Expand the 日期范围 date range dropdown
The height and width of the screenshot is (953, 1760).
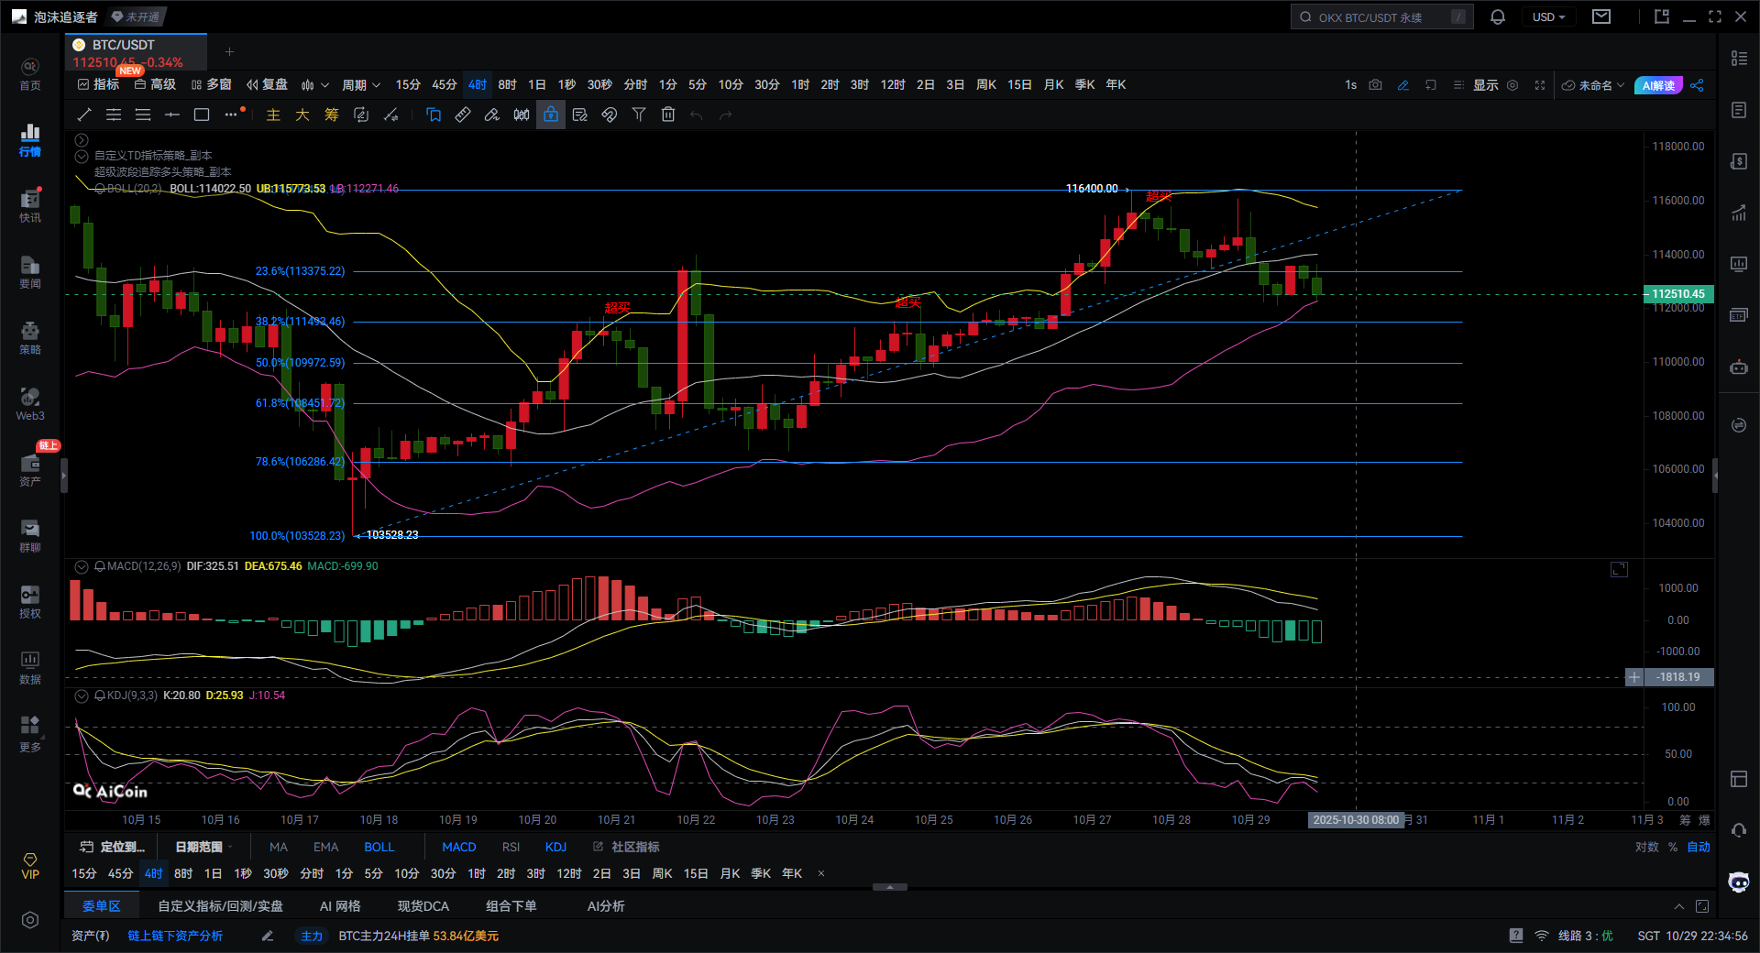[x=203, y=847]
